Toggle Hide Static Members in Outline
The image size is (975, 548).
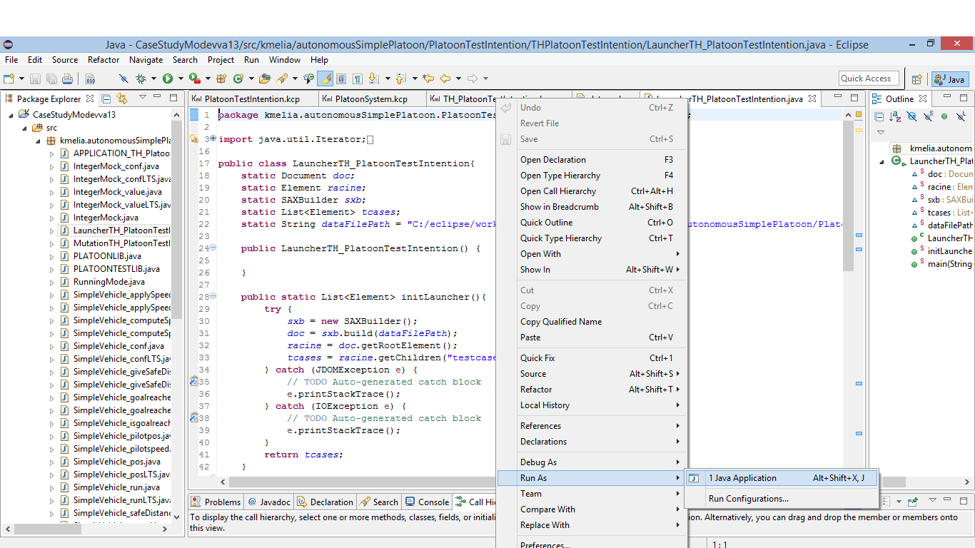click(x=928, y=117)
